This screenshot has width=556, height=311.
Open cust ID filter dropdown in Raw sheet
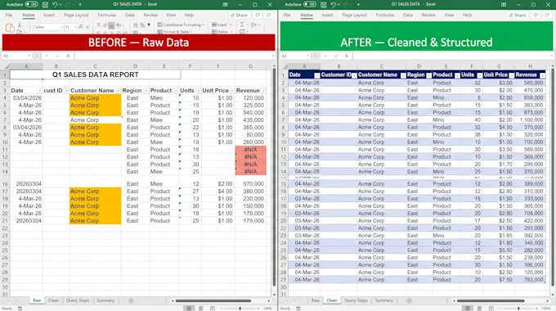click(x=66, y=91)
